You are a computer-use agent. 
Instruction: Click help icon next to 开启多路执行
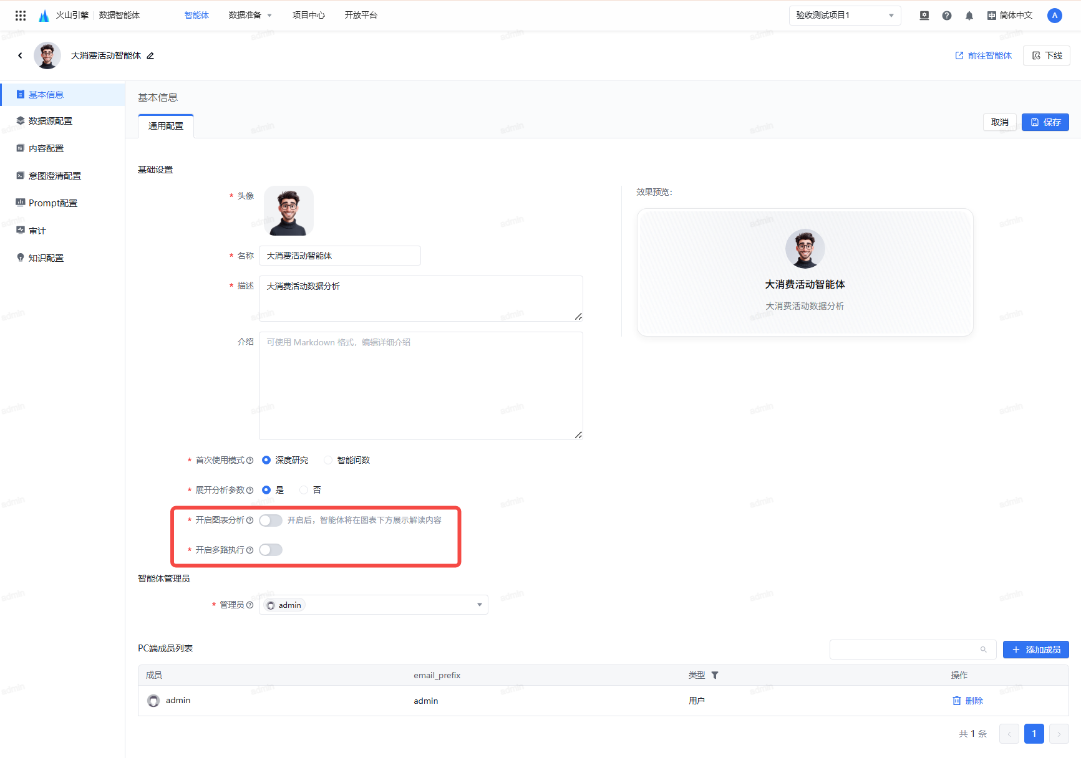pyautogui.click(x=250, y=550)
